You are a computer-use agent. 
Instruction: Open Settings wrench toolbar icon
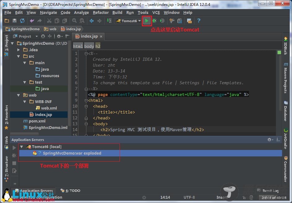[172, 21]
